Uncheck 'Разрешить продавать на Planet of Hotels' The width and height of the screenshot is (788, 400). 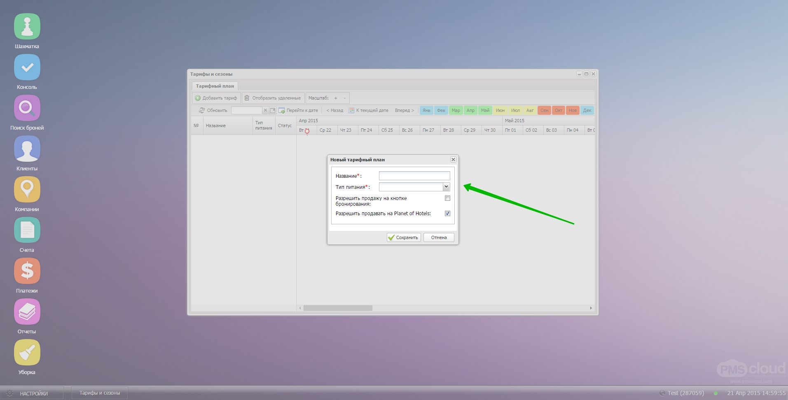click(447, 214)
